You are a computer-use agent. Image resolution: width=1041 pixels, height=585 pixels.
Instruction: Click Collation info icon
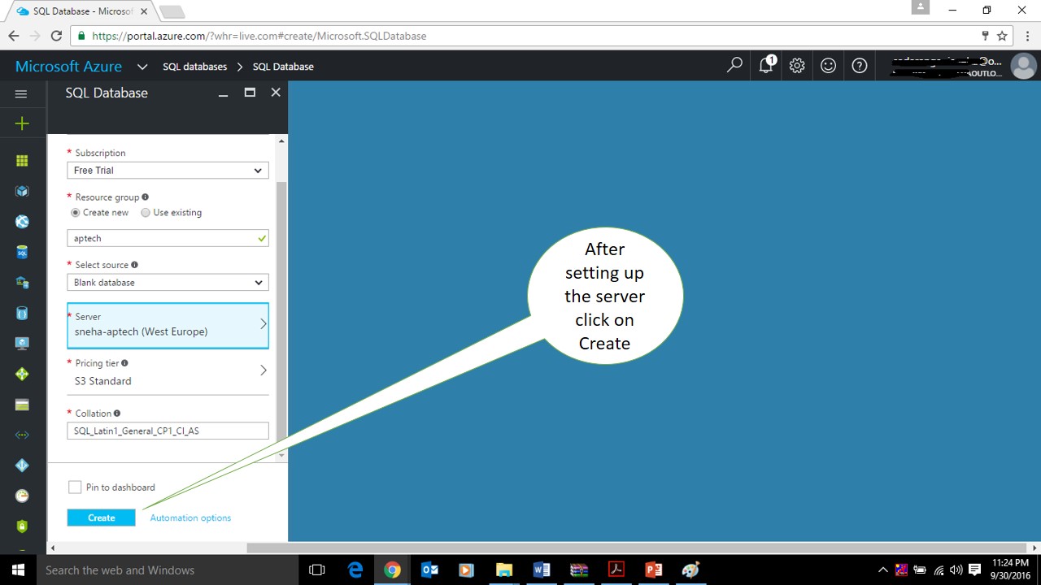pos(117,414)
